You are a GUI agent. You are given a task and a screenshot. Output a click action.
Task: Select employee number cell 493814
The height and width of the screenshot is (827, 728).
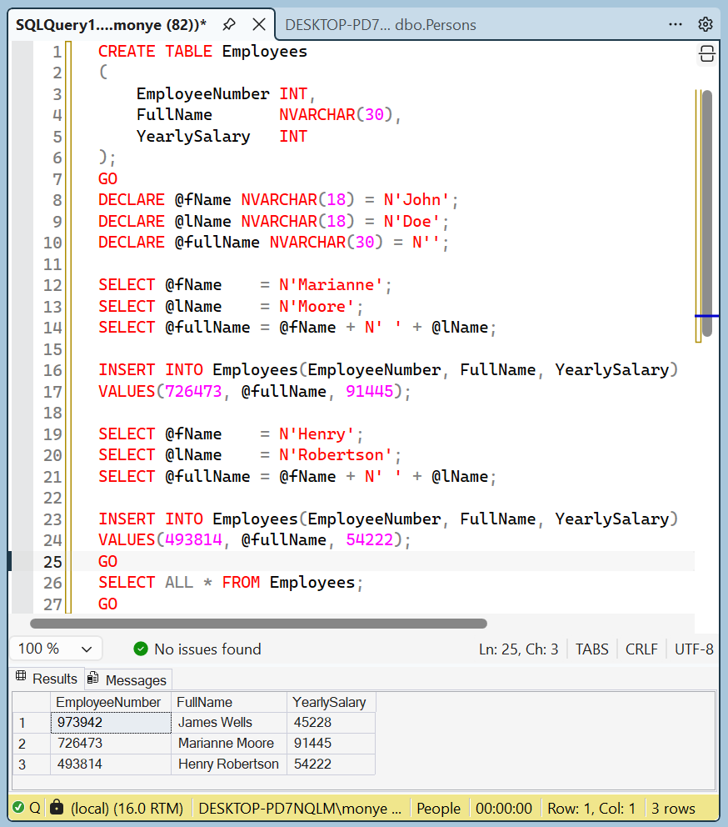click(x=111, y=764)
